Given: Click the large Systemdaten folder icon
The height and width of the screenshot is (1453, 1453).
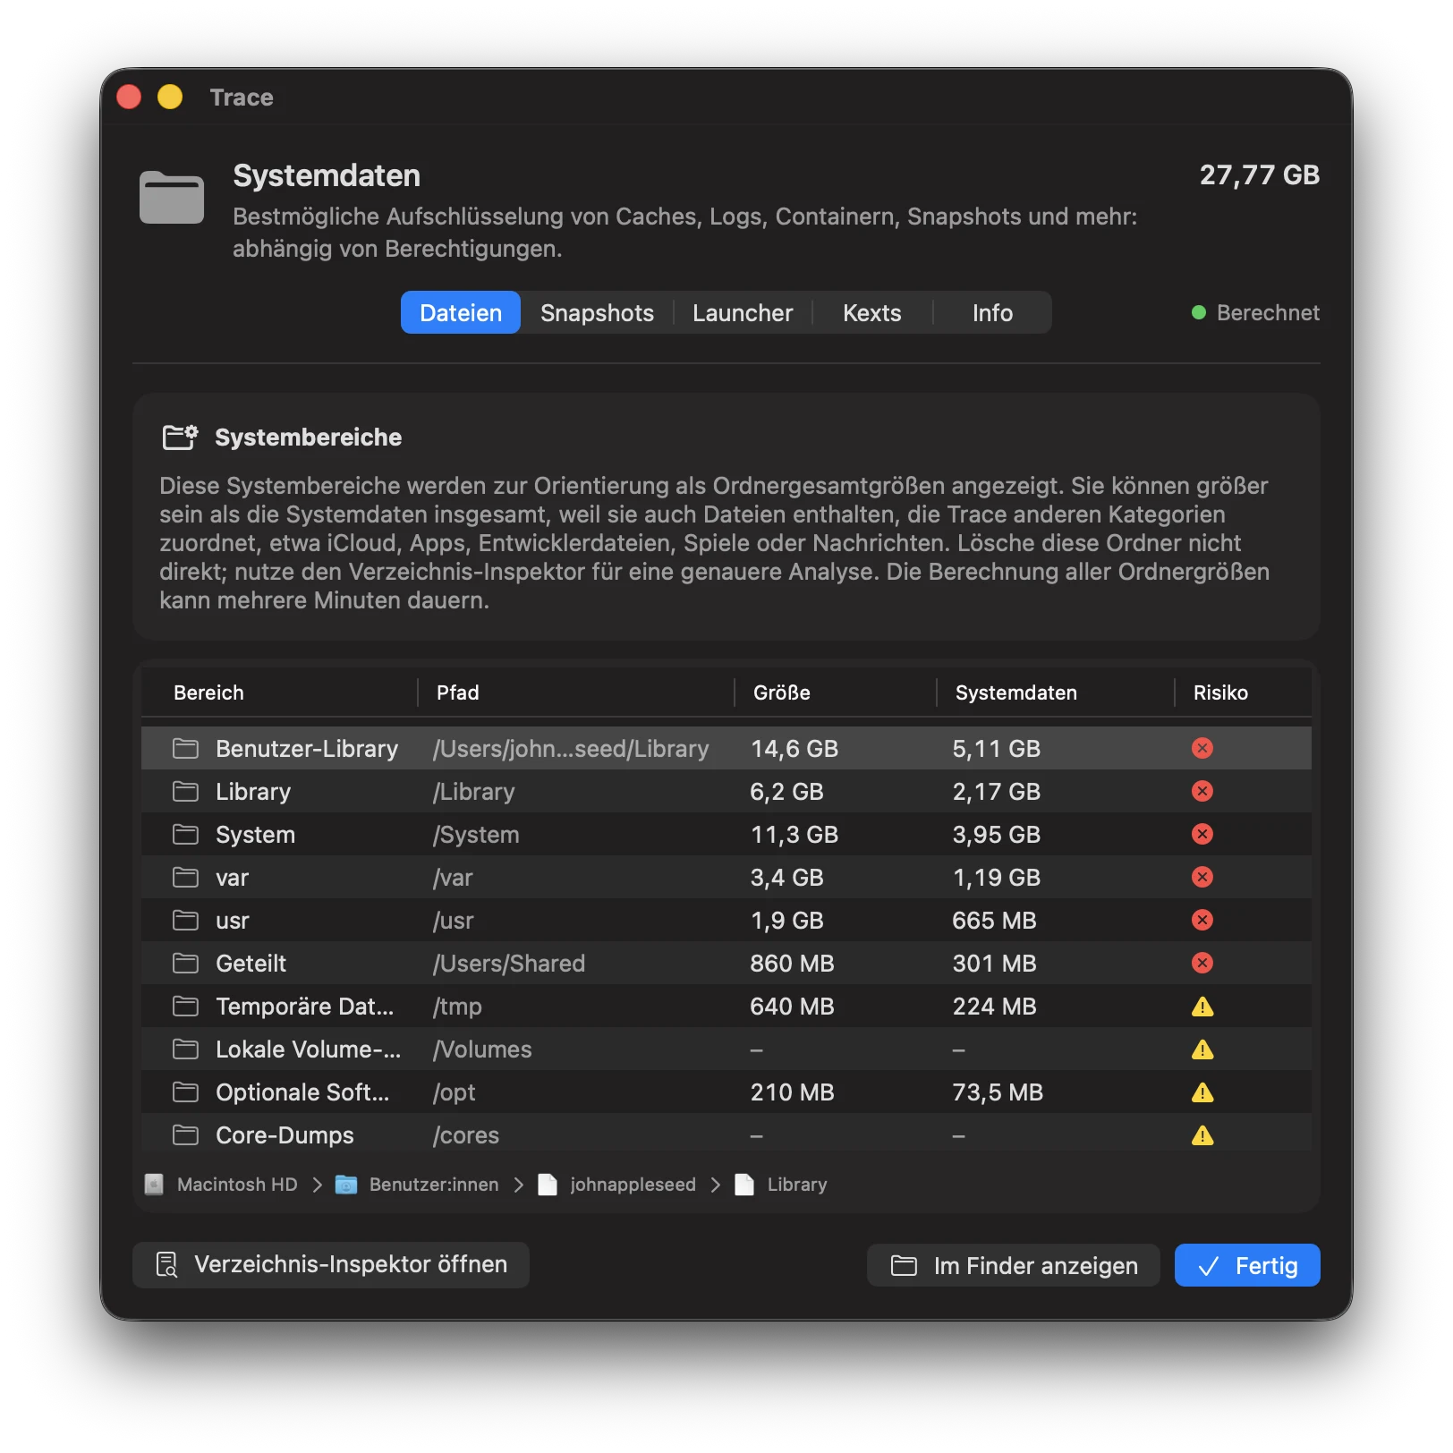Looking at the screenshot, I should point(172,197).
